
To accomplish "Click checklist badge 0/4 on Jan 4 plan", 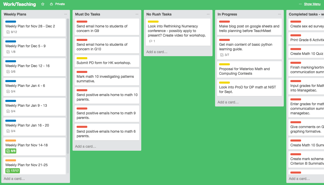I will click(11, 91).
